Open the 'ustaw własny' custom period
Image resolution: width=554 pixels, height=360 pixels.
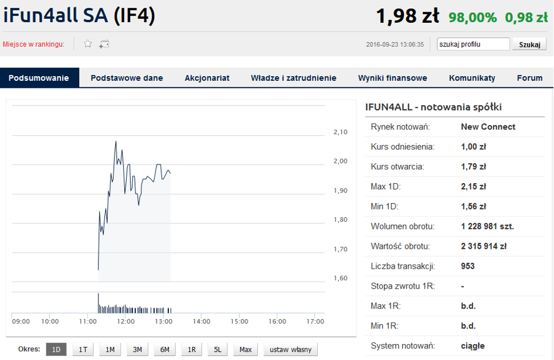point(290,349)
